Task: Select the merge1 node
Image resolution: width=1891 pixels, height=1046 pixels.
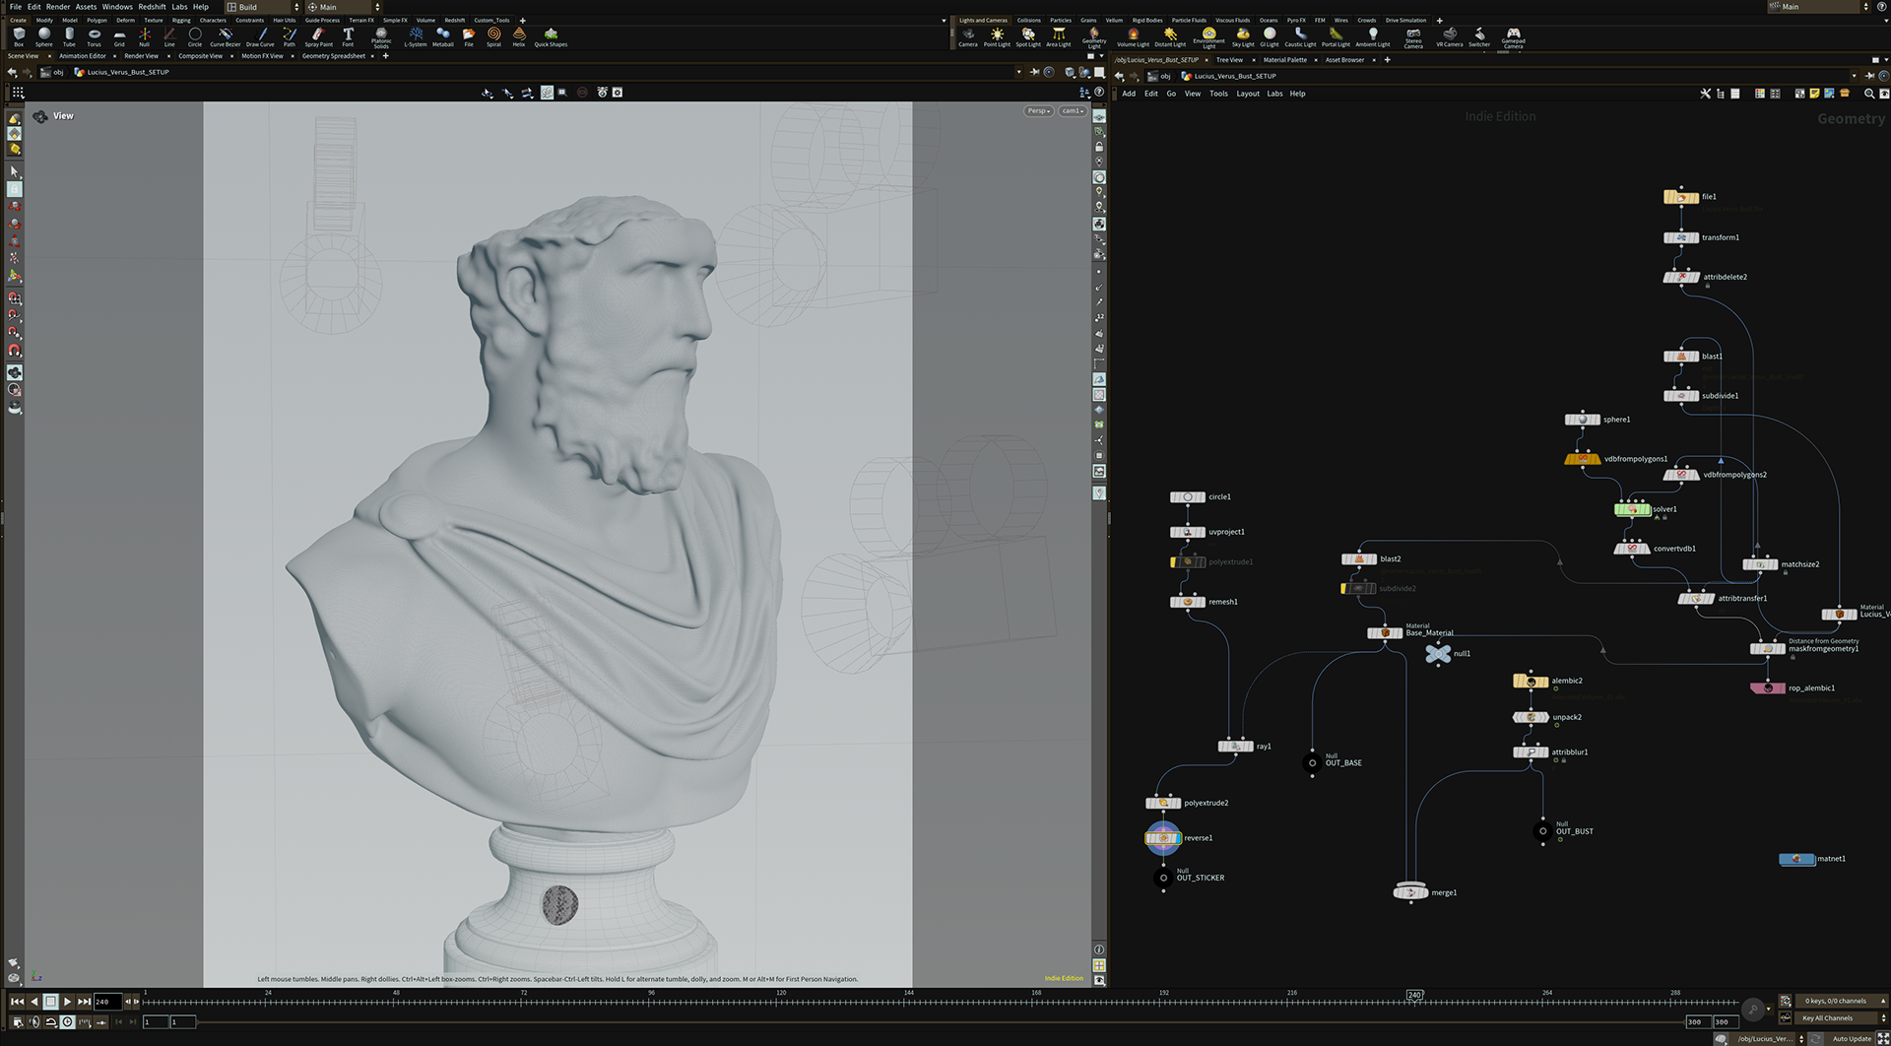Action: coord(1410,892)
